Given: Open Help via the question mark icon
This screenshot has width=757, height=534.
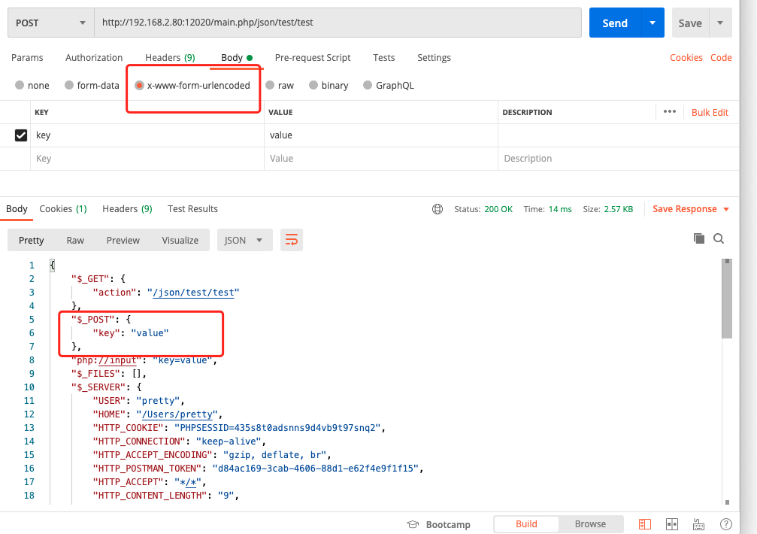Looking at the screenshot, I should click(725, 524).
